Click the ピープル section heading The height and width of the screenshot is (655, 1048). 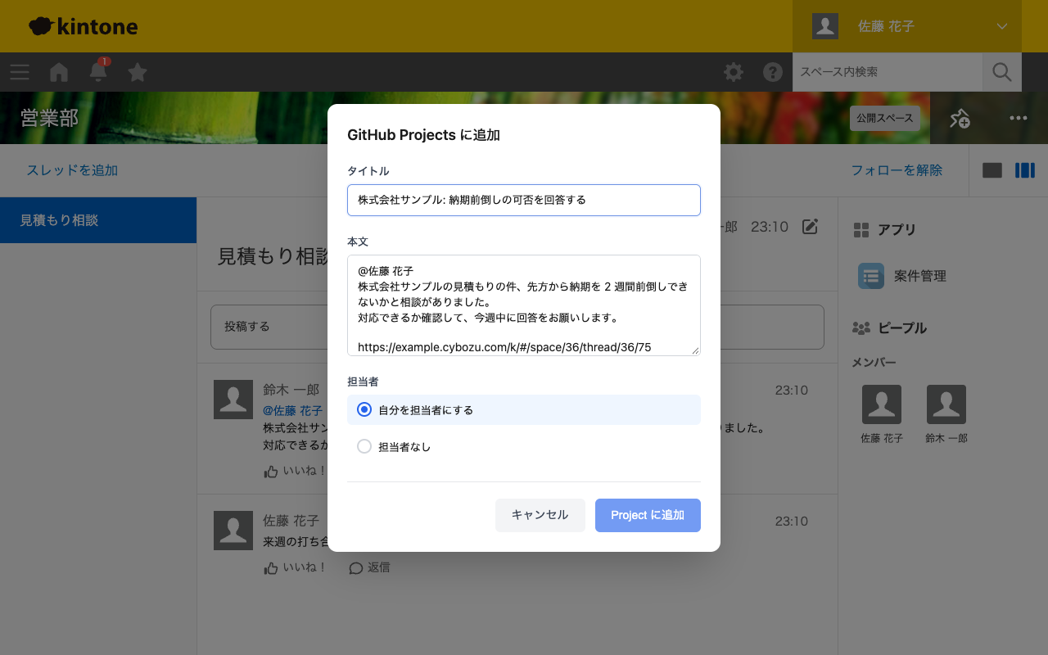902,327
